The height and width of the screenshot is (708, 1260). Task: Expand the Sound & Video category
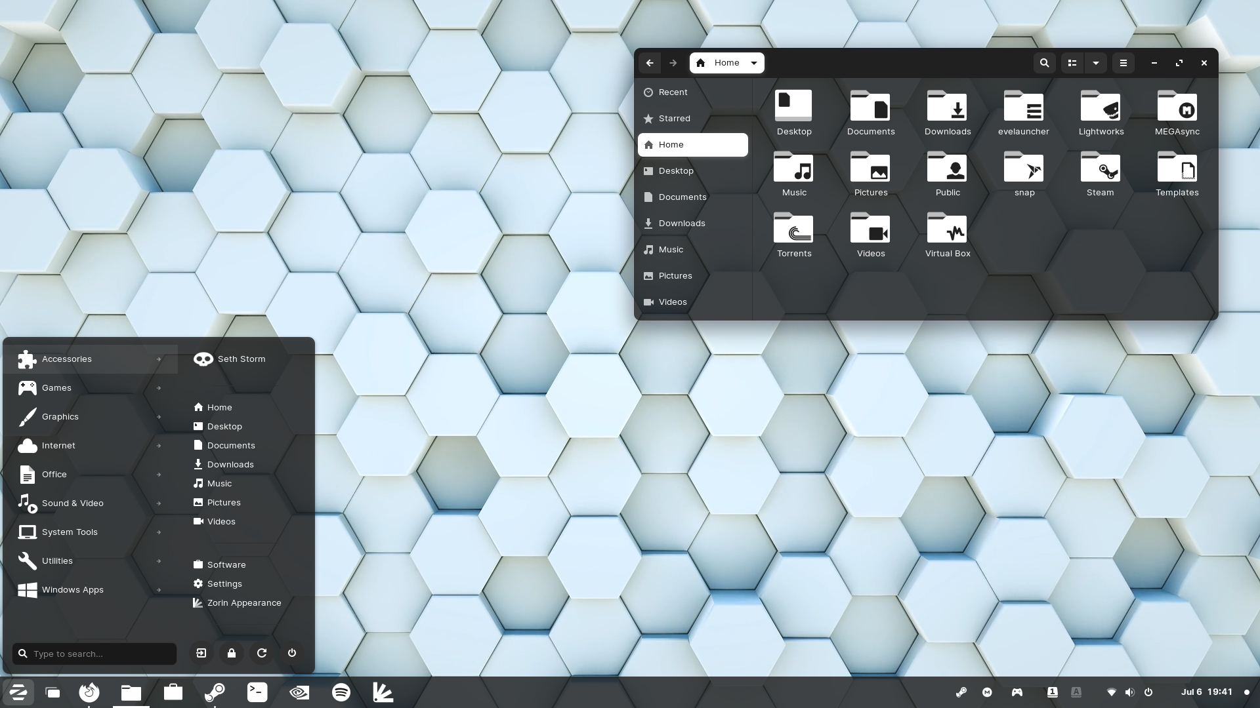pyautogui.click(x=91, y=503)
